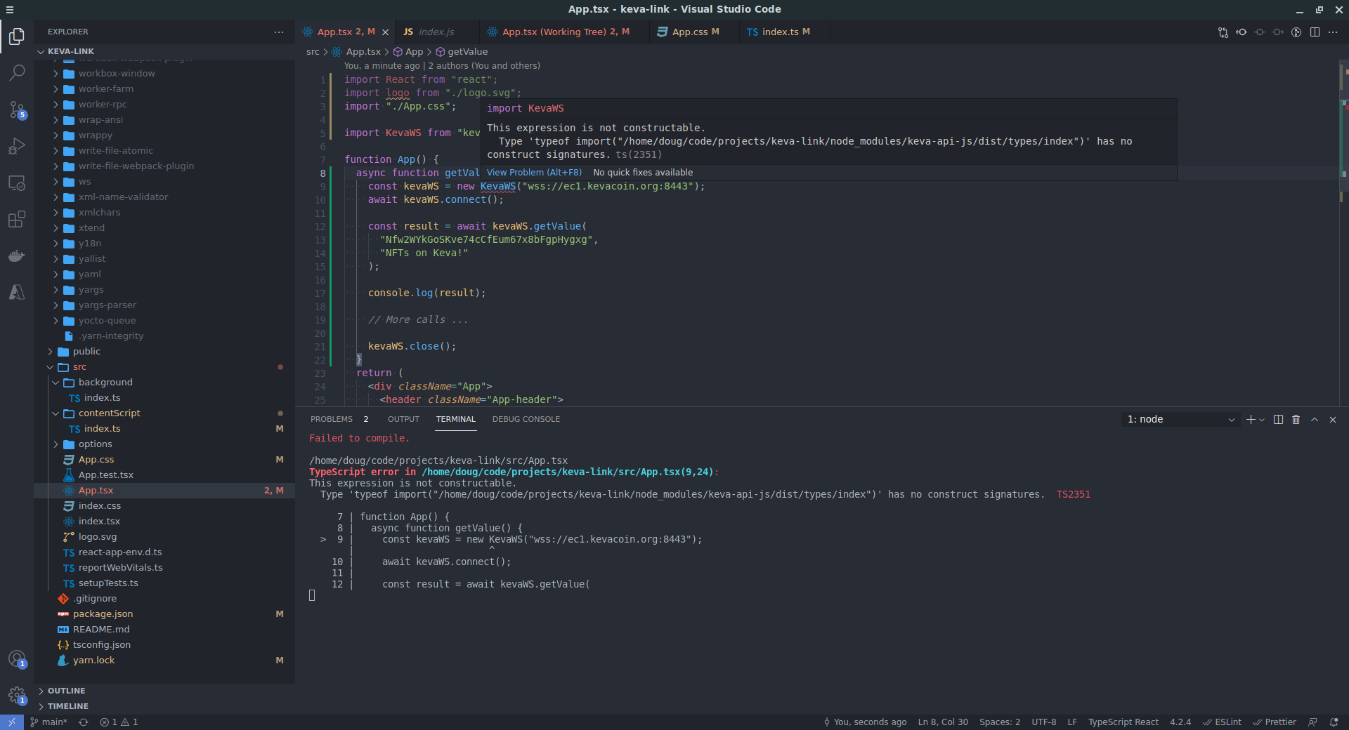Click the getValue breadcrumb item
Image resolution: width=1349 pixels, height=730 pixels.
(467, 51)
